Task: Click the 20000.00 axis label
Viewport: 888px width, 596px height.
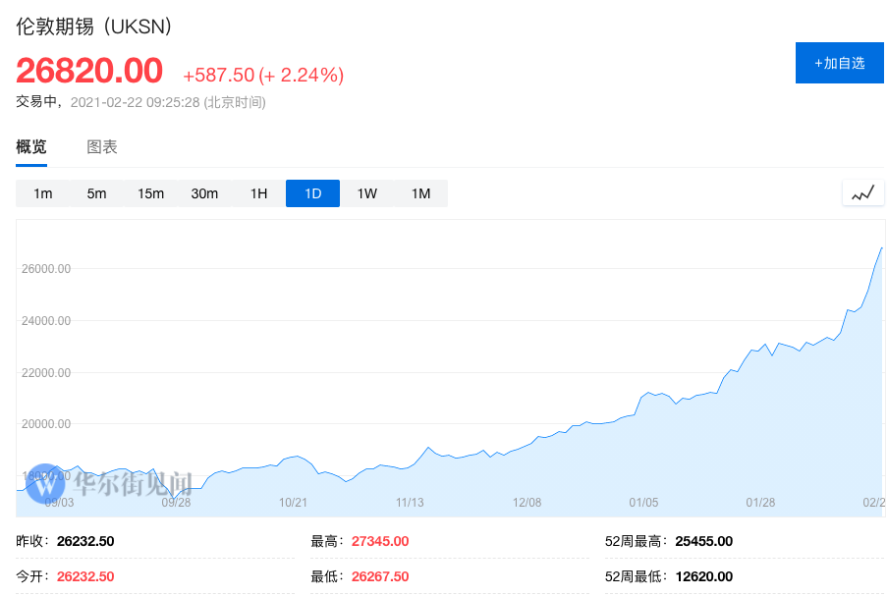Action: point(46,424)
